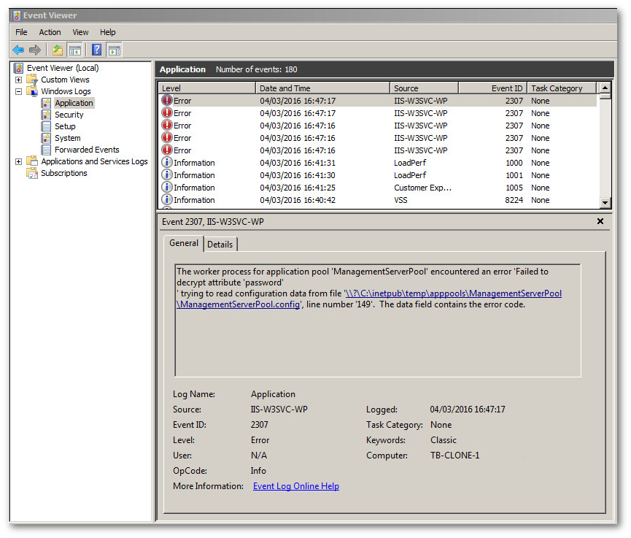Screen dimensions: 631x538
Task: Click the Event Viewer window title icon
Action: 16,15
